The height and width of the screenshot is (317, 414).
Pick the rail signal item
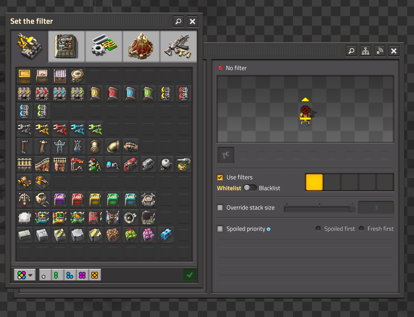pyautogui.click(x=95, y=164)
